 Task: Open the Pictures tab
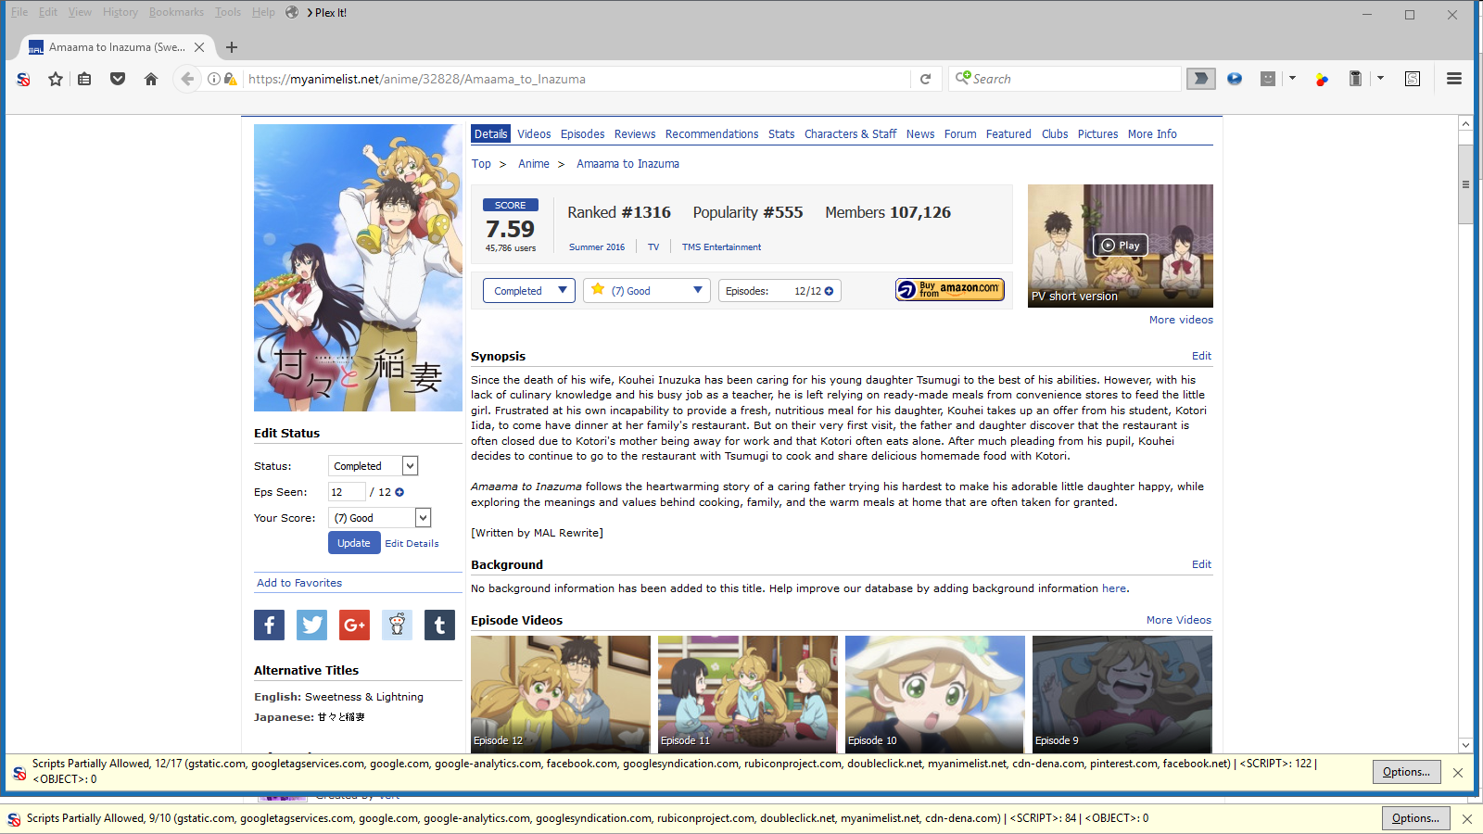(x=1097, y=134)
